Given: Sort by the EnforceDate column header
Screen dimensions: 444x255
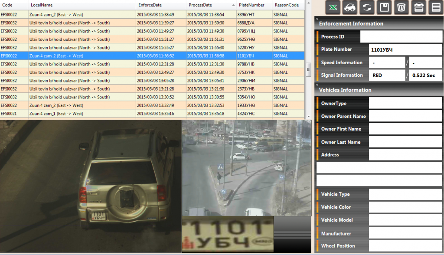Looking at the screenshot, I should pos(150,5).
